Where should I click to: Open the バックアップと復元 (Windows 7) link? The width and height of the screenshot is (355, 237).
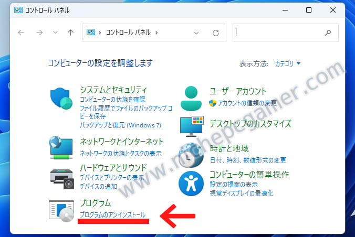pyautogui.click(x=120, y=125)
